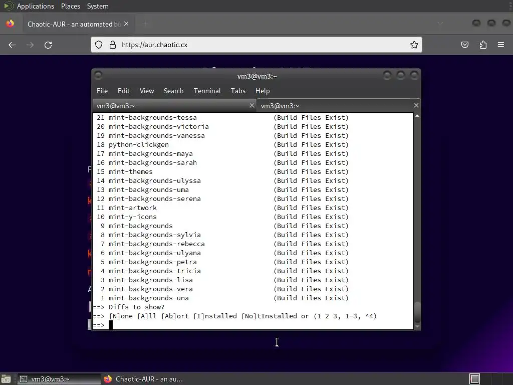Screen dimensions: 513x385
Task: Open terminal Edit menu
Action: tap(124, 91)
